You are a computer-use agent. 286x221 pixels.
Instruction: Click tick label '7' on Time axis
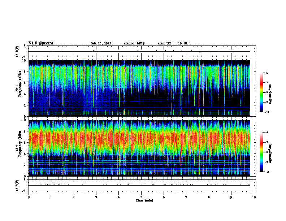click(x=186, y=197)
